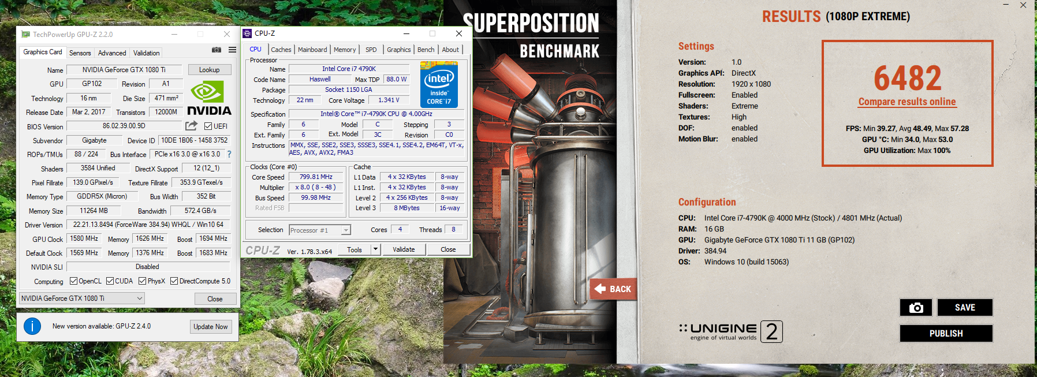Switch to the Validation tab in GPU-Z

(147, 53)
